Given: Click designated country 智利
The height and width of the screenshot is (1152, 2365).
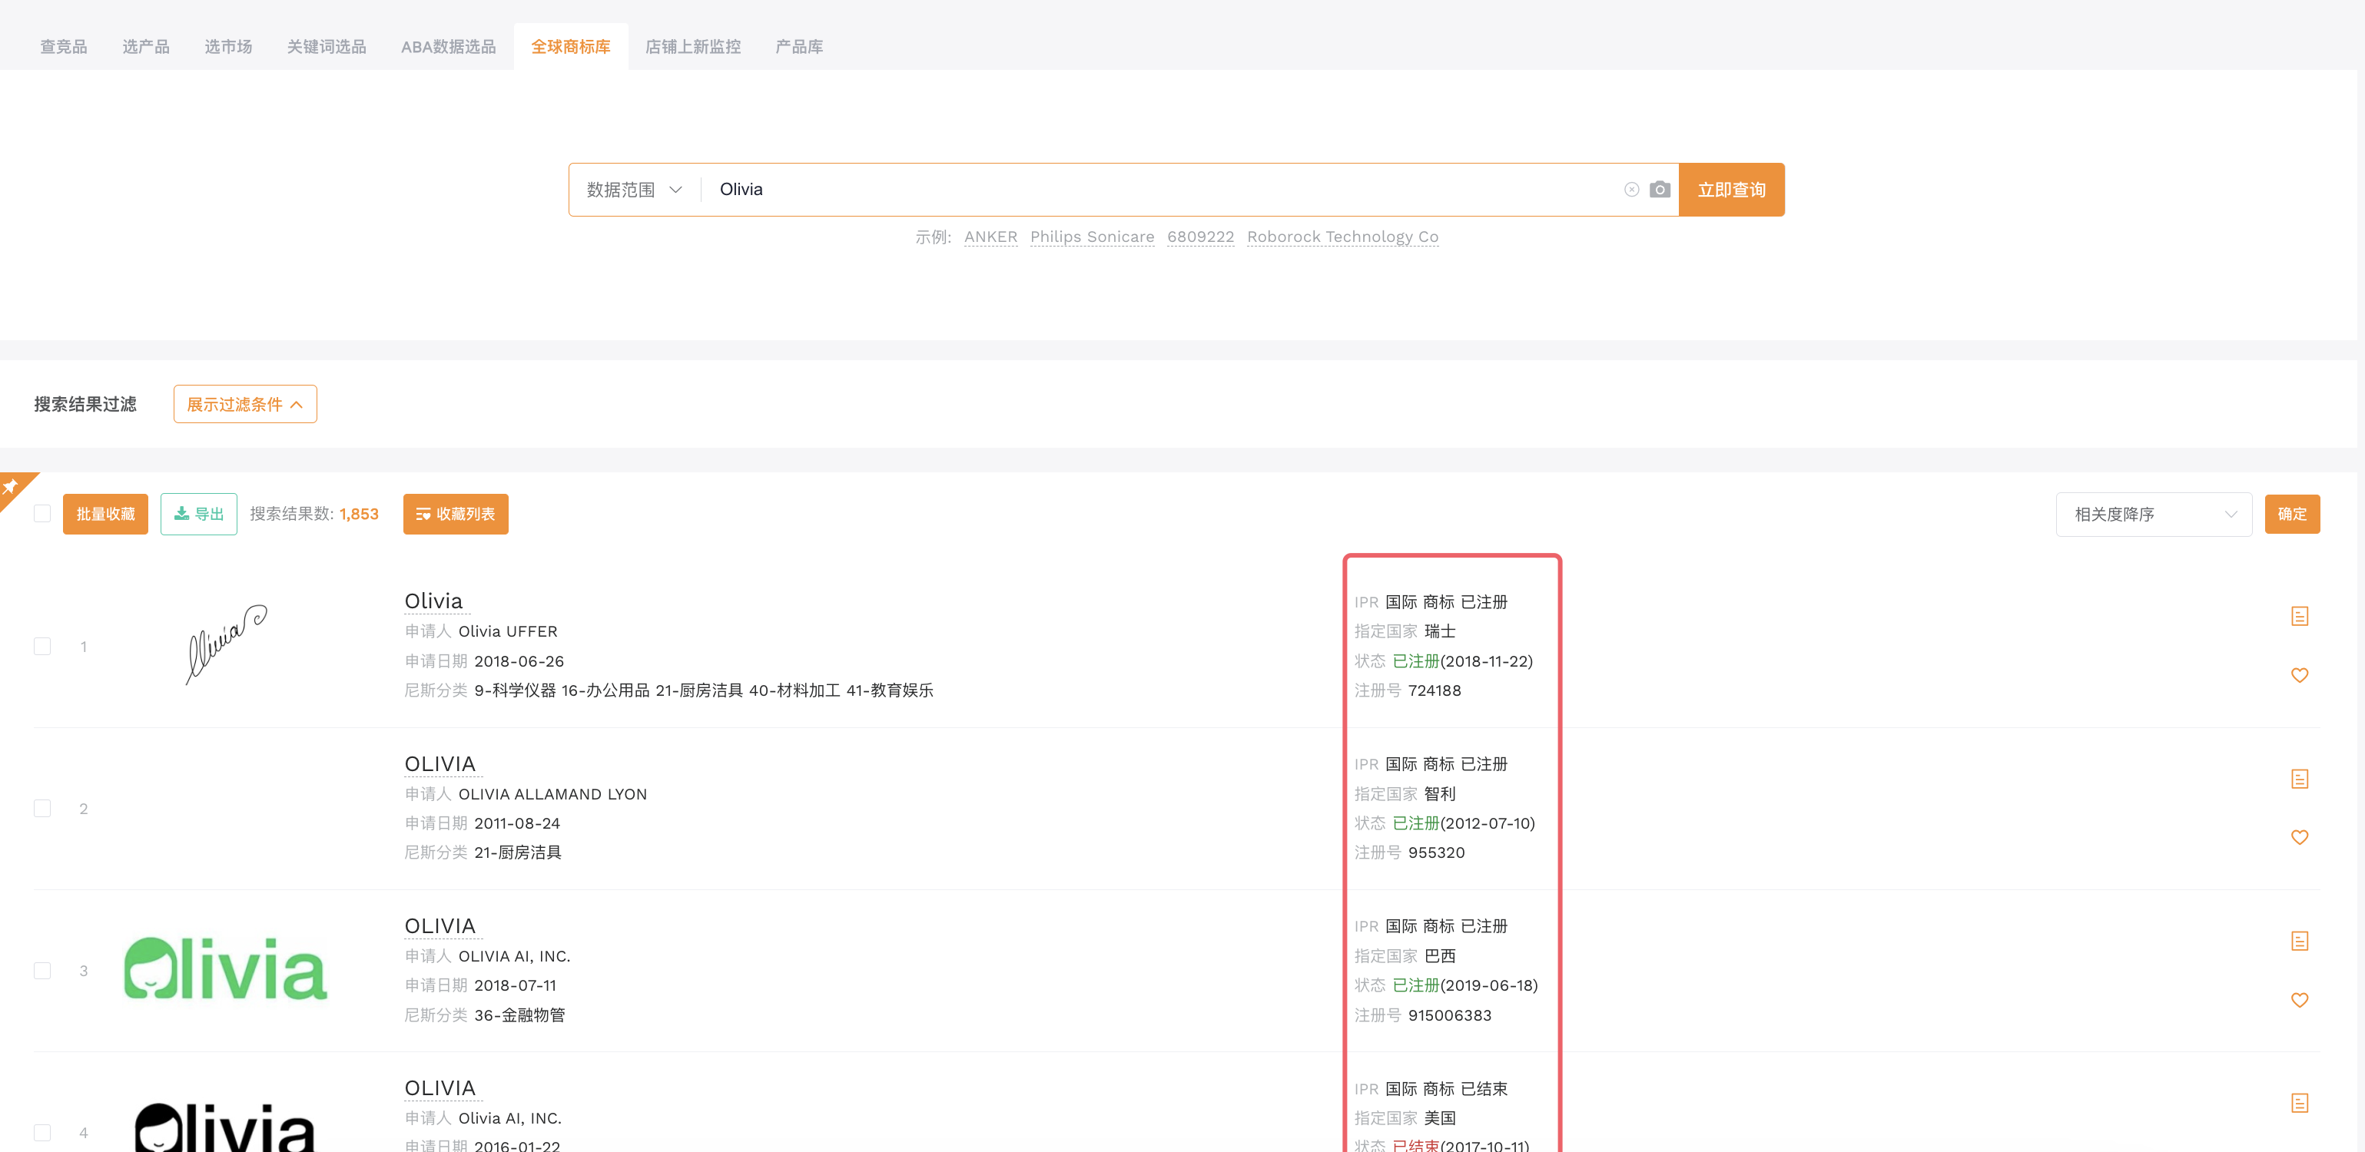Looking at the screenshot, I should click(x=1440, y=794).
